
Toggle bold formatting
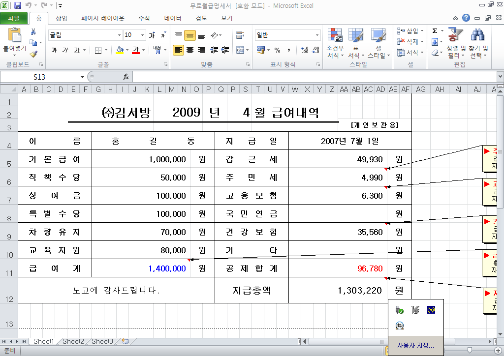[54, 50]
